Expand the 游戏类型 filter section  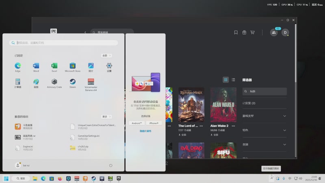(x=264, y=116)
